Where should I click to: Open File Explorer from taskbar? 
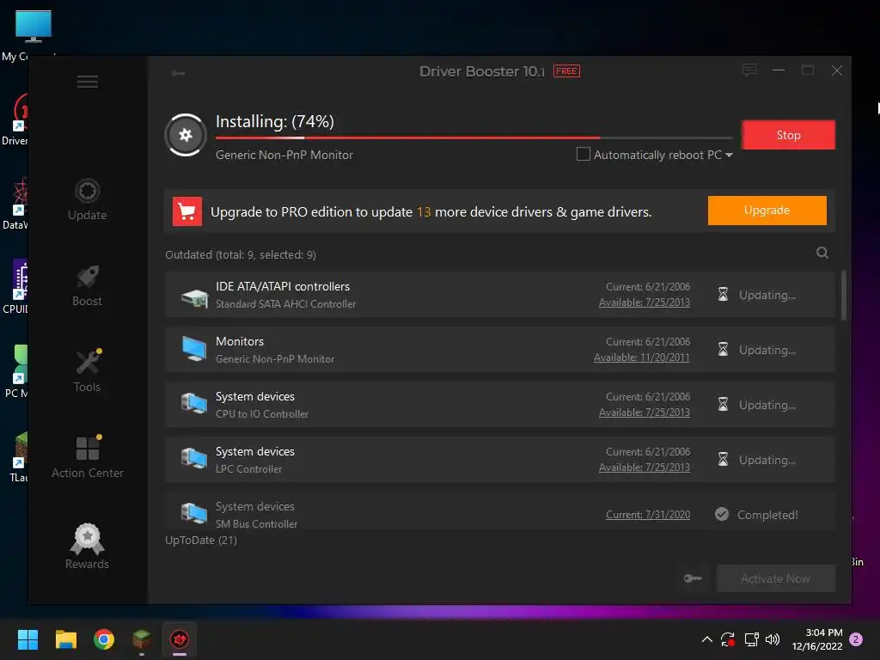pyautogui.click(x=65, y=639)
